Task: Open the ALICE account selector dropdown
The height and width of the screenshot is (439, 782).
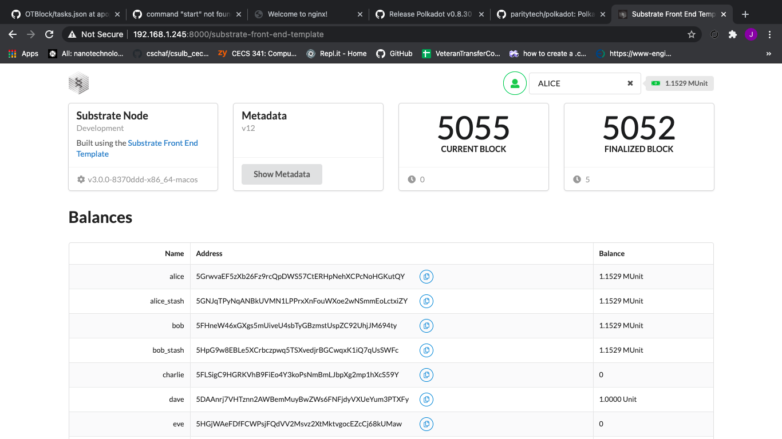Action: [584, 83]
